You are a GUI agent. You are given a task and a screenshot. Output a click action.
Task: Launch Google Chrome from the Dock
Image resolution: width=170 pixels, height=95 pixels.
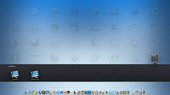33,92
